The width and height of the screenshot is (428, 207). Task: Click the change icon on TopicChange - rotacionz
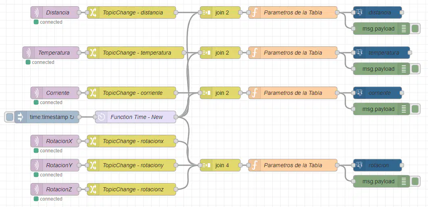point(93,189)
